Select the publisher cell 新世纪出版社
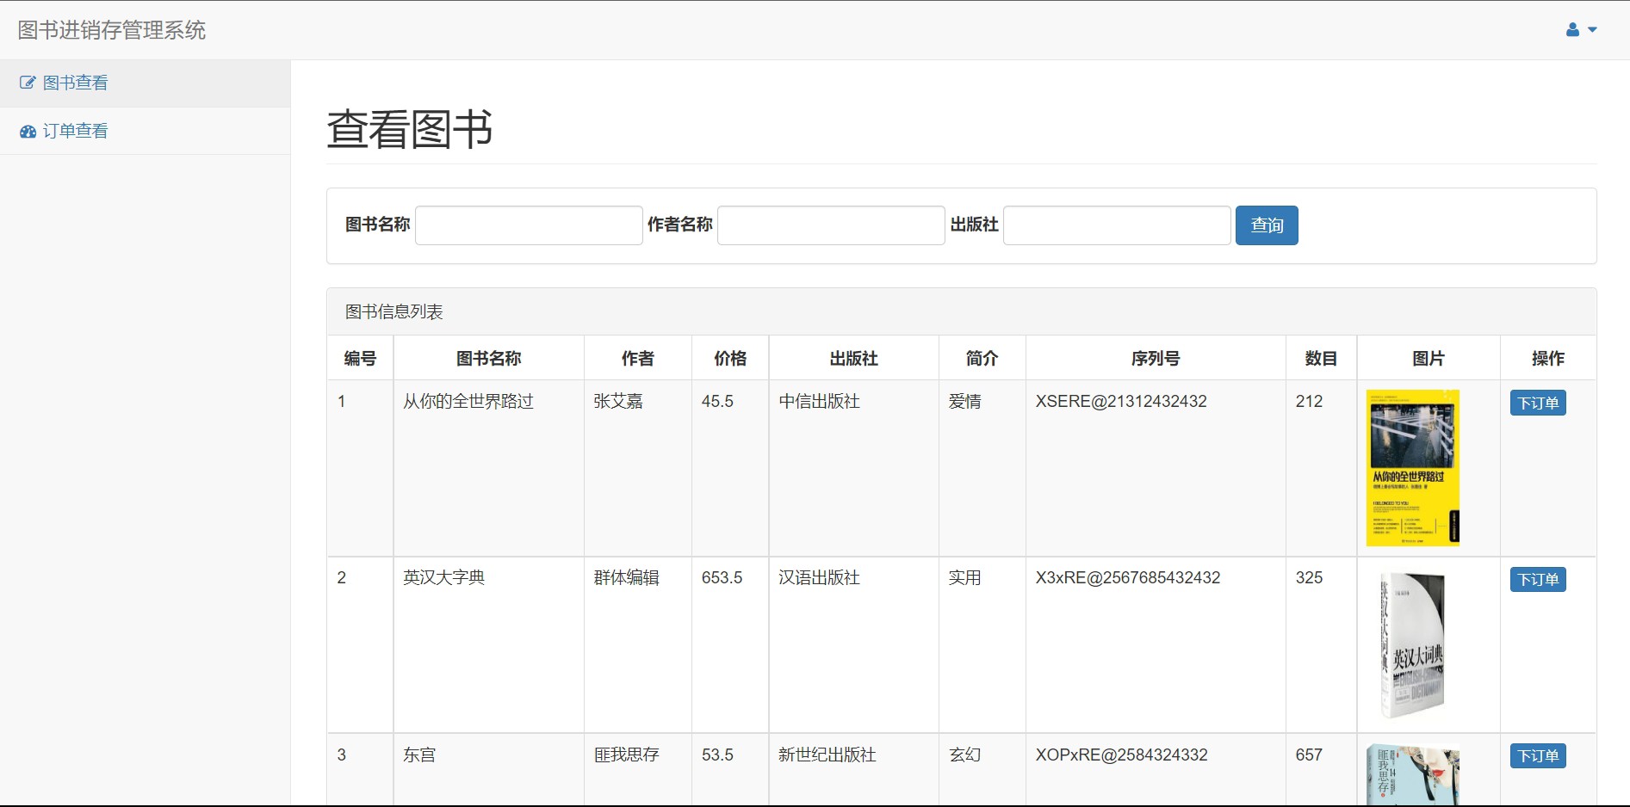1630x807 pixels. point(827,755)
